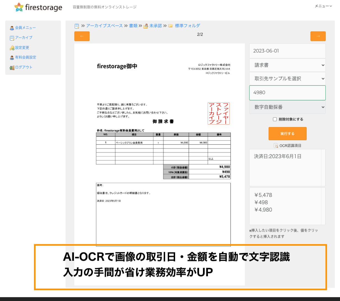
Task: Click OCR value 決済日:2023年6月1日
Action: (277, 156)
